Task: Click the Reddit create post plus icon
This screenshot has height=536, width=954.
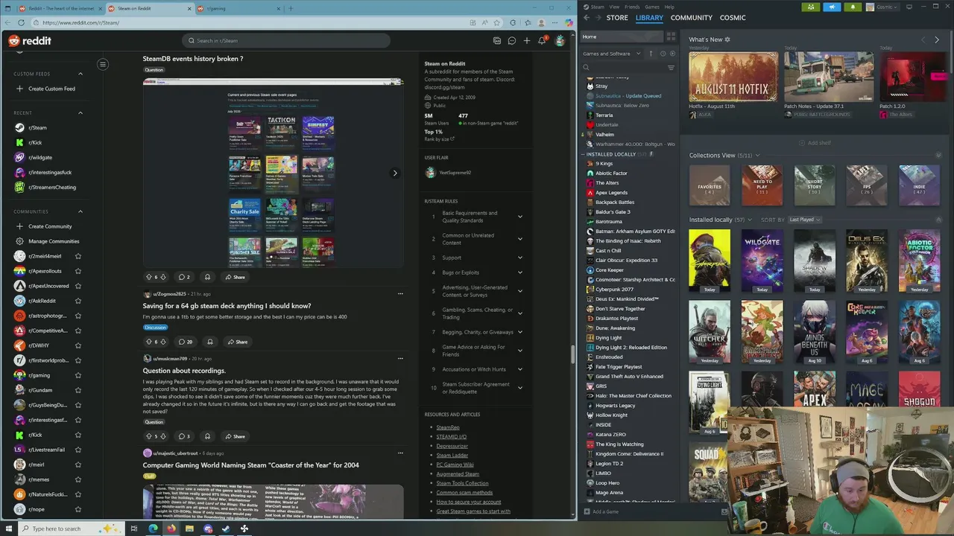Action: (526, 41)
